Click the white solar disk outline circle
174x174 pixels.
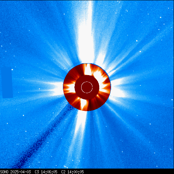[x=87, y=87]
